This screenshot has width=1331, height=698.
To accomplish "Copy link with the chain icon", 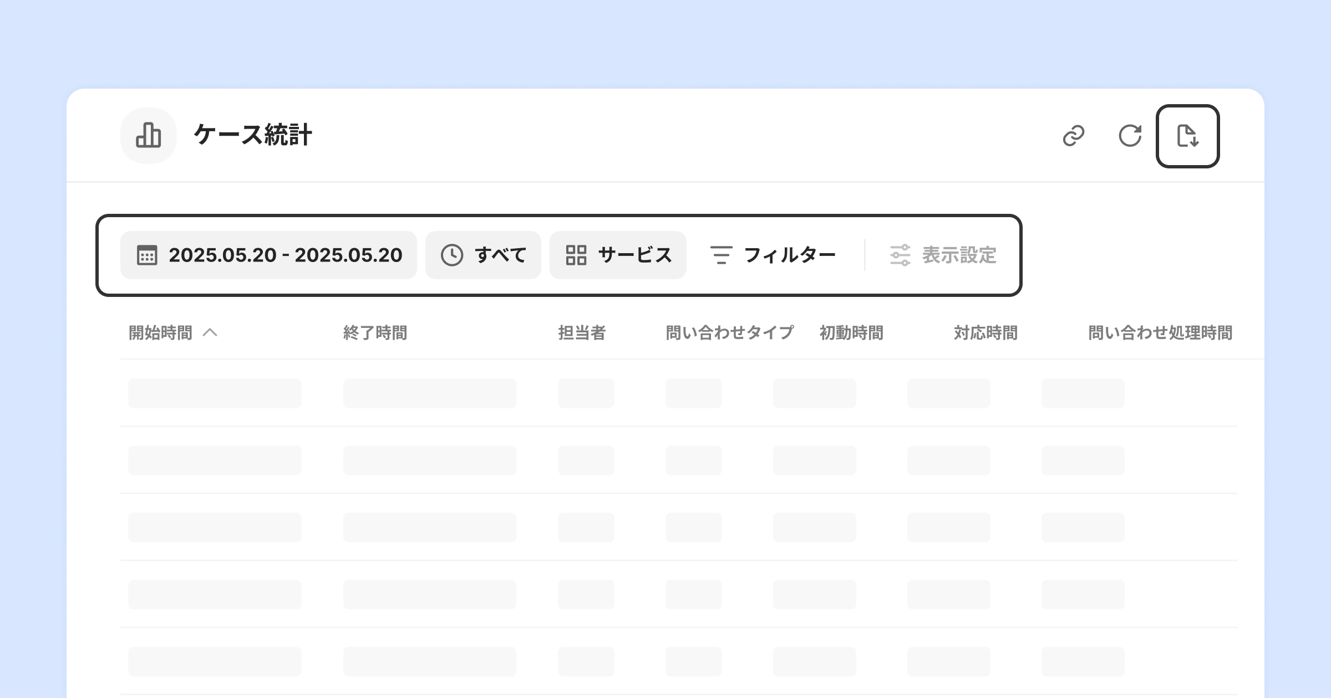I will tap(1074, 136).
